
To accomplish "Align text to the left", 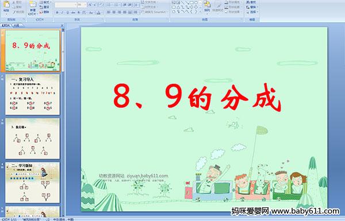I will 109,12.
